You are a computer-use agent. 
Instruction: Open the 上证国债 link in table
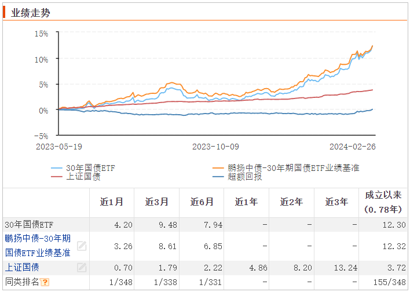pos(22,267)
